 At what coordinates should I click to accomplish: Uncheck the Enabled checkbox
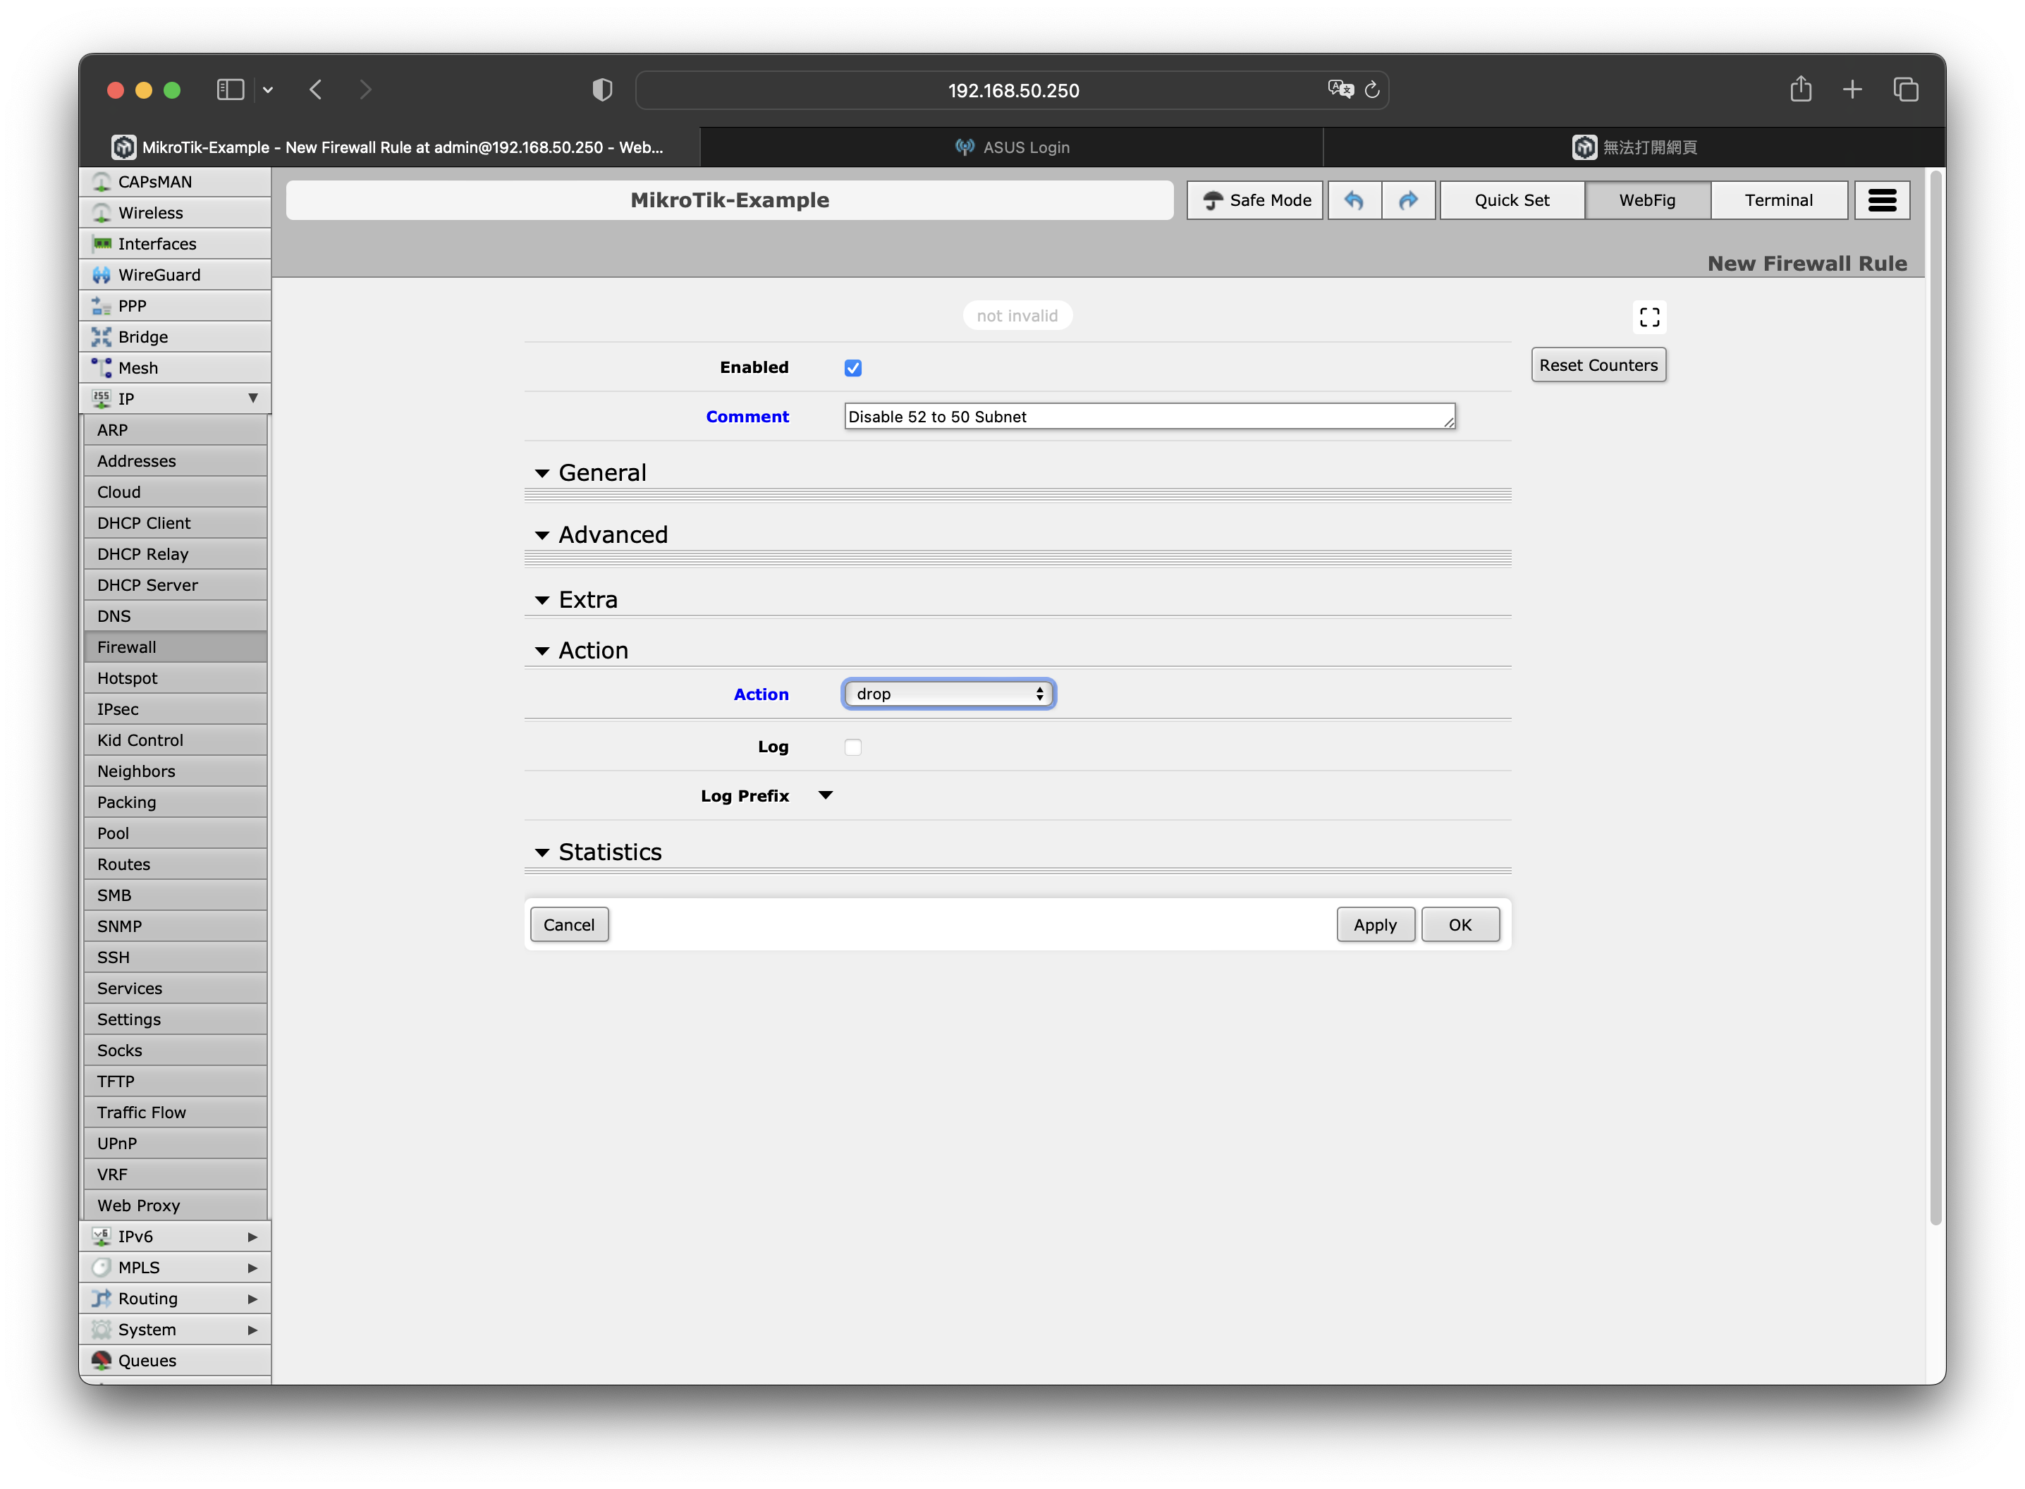(x=852, y=368)
